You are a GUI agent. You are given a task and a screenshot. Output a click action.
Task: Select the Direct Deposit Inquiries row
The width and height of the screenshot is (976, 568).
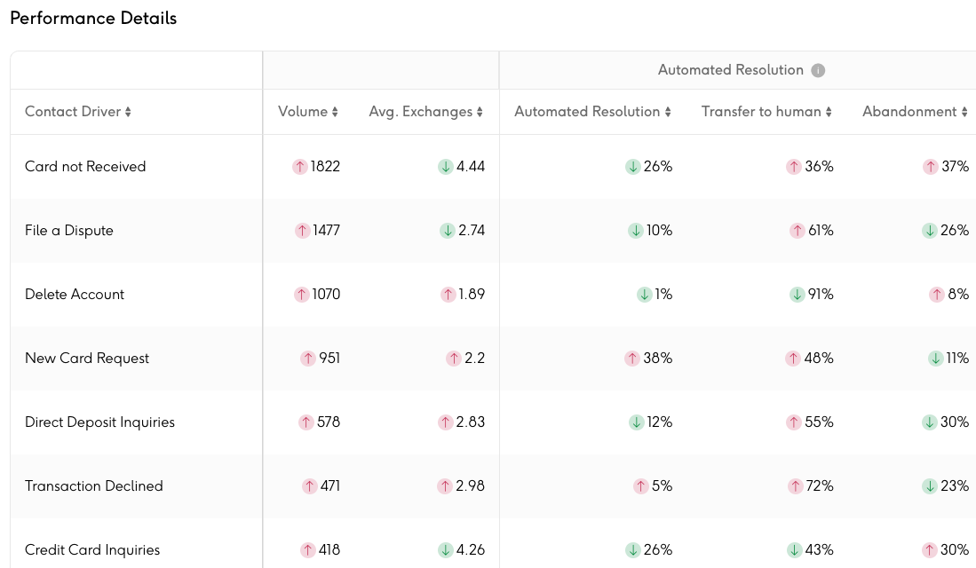click(x=99, y=422)
